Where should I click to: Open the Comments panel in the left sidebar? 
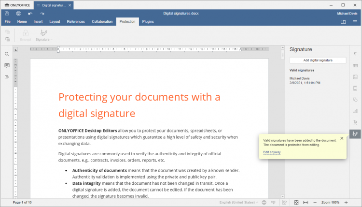click(x=7, y=65)
